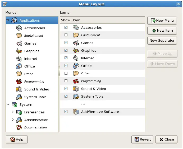Click the pane divider handle between Menus and Items
Screen dimensions: 183x149
(x=59, y=72)
